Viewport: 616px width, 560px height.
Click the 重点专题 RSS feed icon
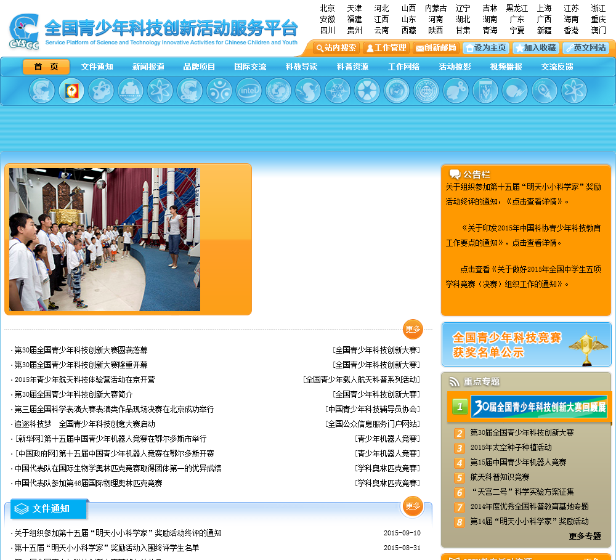[x=454, y=381]
